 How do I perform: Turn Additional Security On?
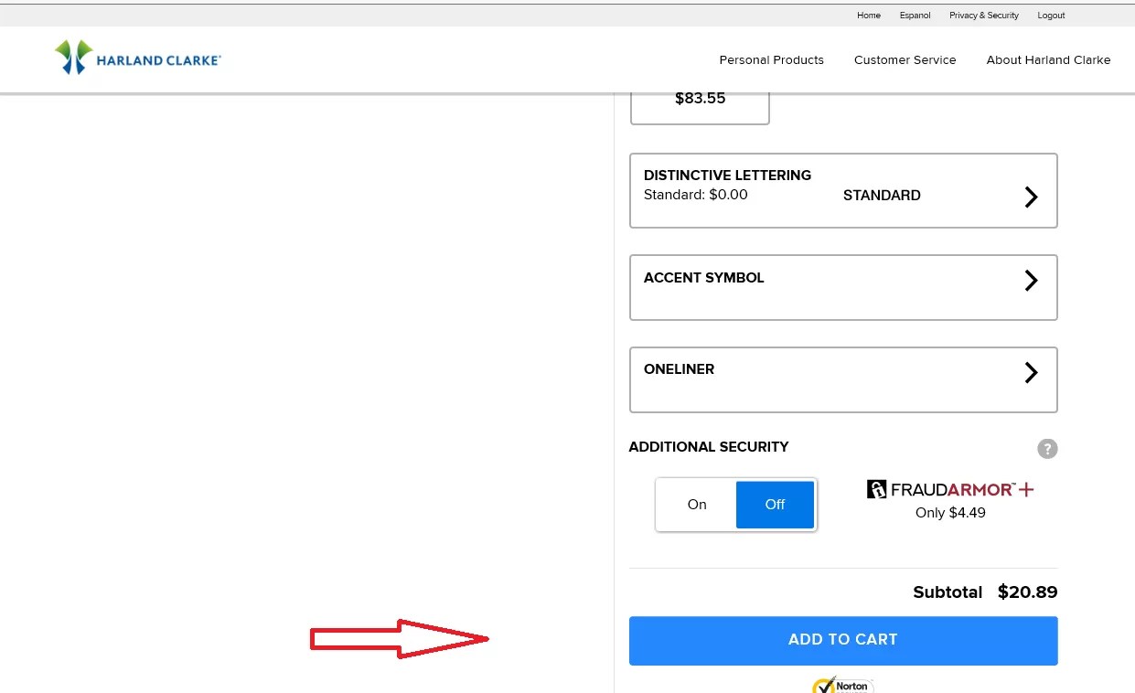(x=697, y=505)
